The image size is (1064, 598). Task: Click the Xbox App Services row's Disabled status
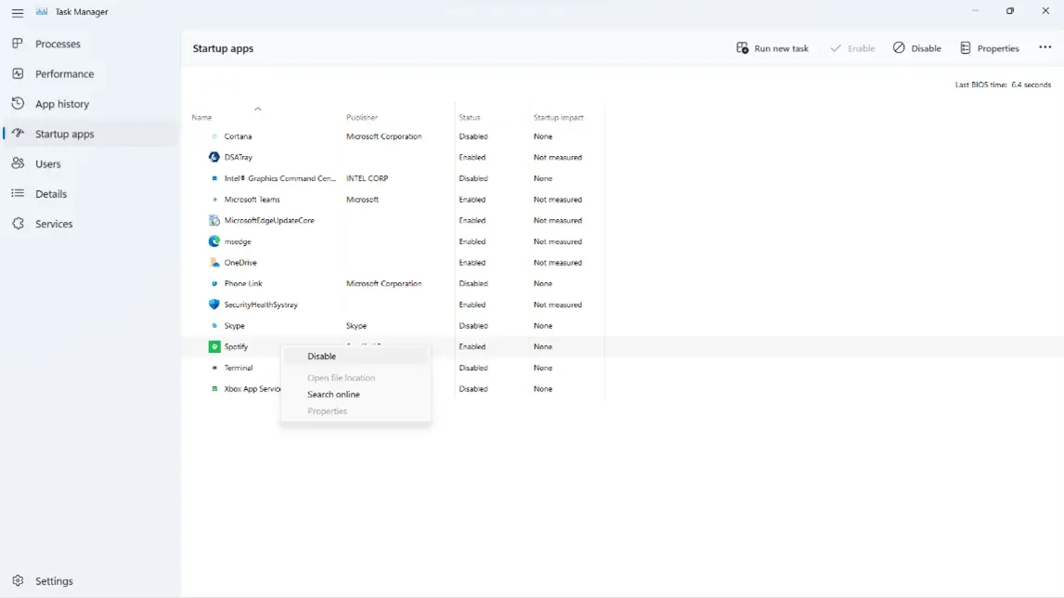pos(473,388)
